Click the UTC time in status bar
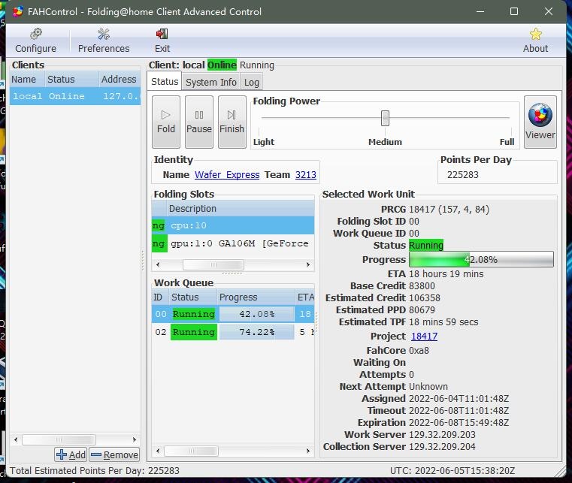572x483 pixels. (x=452, y=471)
